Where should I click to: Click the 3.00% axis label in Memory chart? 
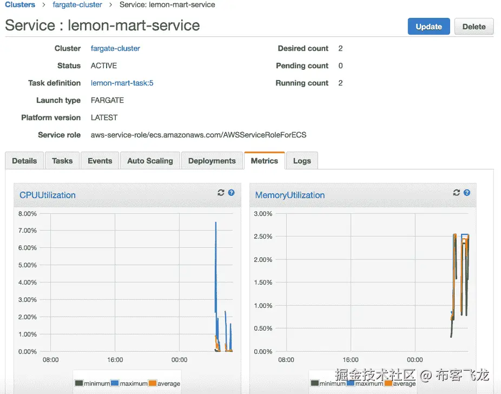263,213
